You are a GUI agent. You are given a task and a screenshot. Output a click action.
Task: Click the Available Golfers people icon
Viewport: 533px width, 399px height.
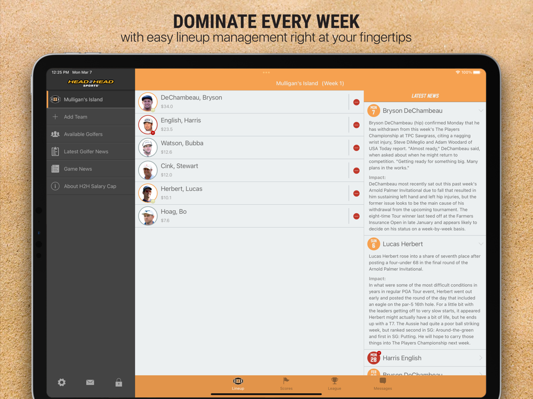55,134
